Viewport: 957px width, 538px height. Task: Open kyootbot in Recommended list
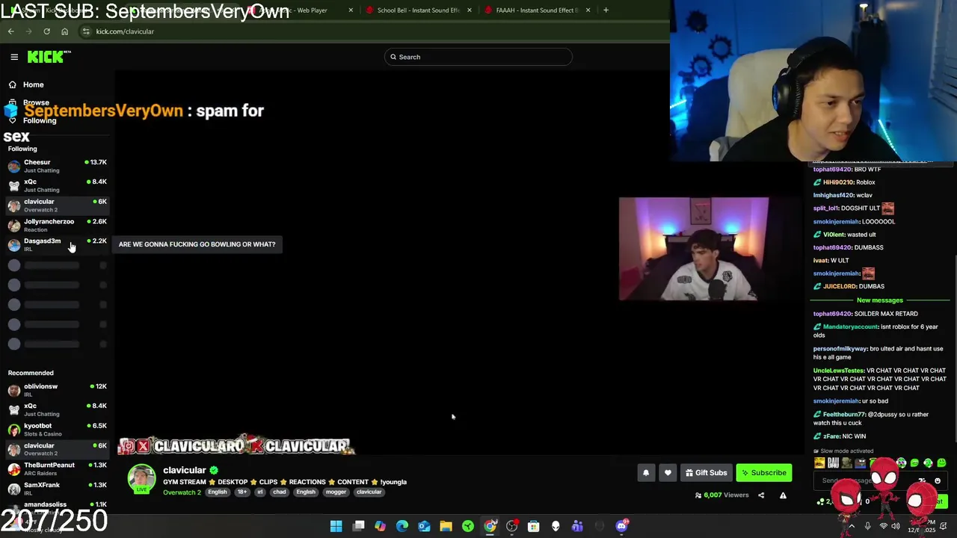coord(57,430)
